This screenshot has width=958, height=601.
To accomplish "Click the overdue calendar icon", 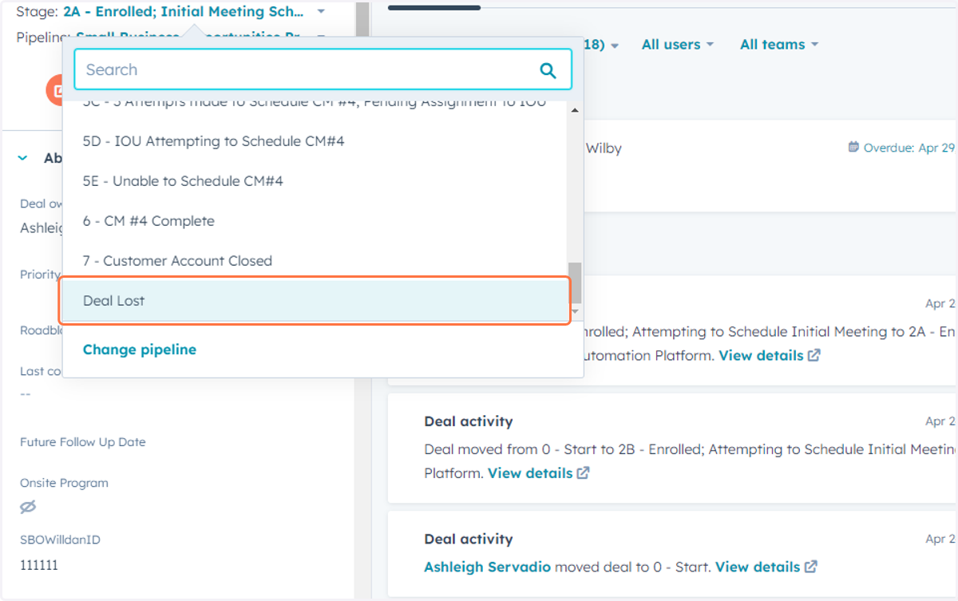I will (x=853, y=147).
